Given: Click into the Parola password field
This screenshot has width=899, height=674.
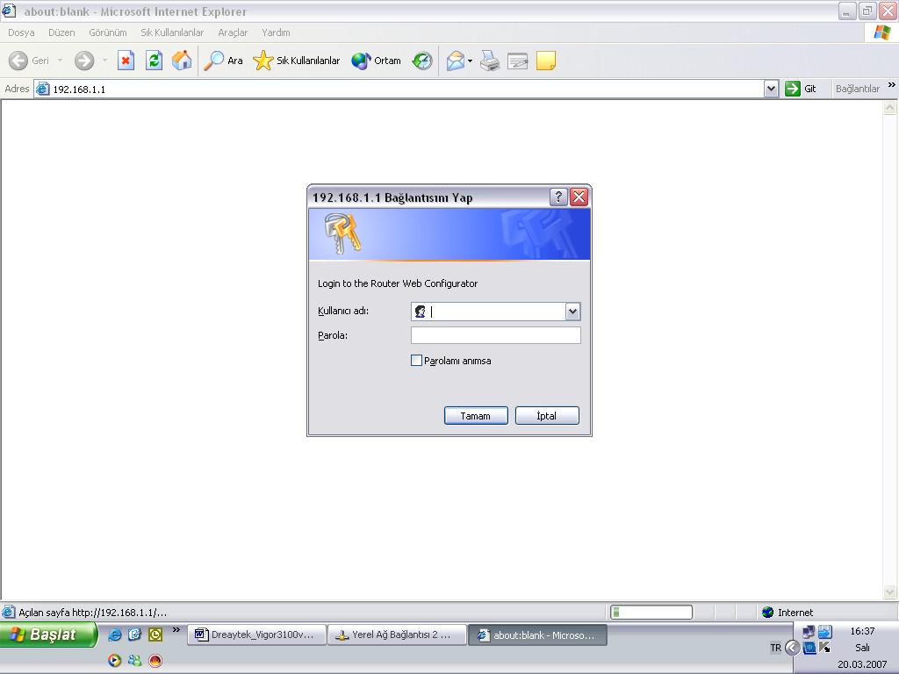Looking at the screenshot, I should pyautogui.click(x=495, y=335).
